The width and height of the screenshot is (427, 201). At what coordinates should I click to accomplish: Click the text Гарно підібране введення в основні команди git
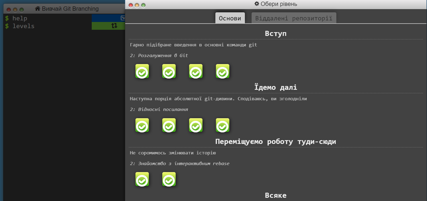[193, 45]
